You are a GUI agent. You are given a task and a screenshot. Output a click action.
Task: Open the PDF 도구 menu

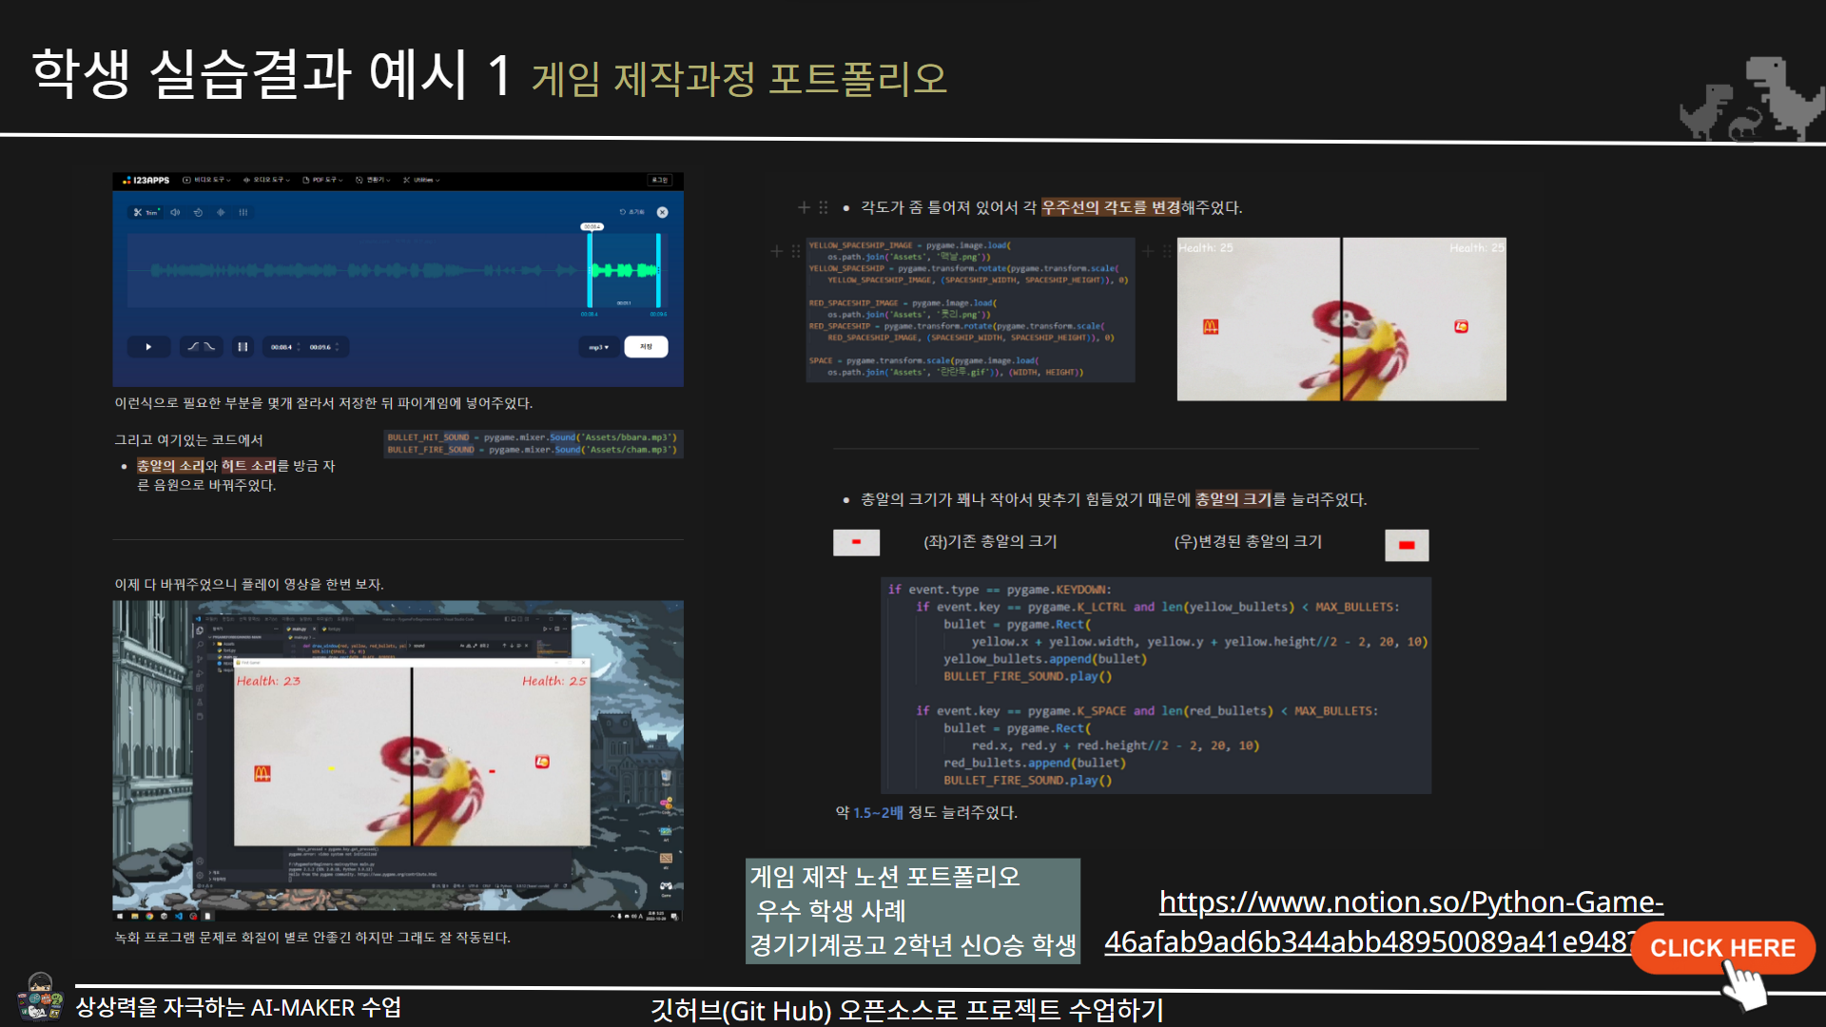(323, 180)
